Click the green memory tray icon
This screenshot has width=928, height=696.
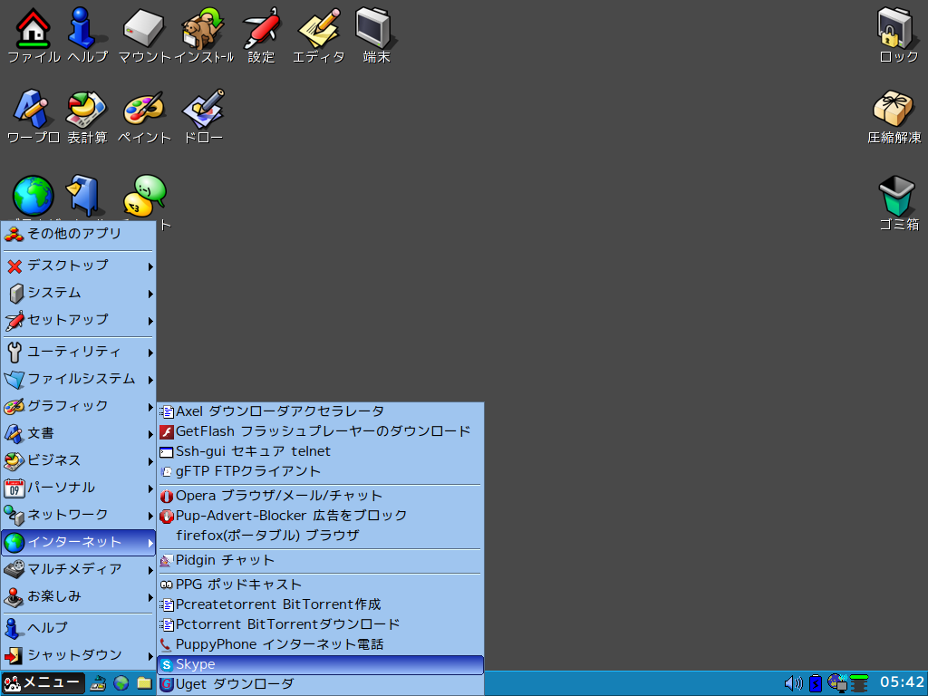(859, 683)
